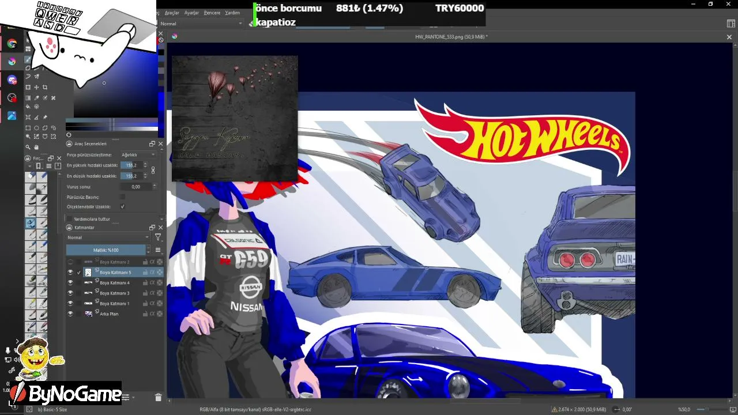738x415 pixels.
Task: Close the Araç Seçenekleri docker
Action: point(160,144)
